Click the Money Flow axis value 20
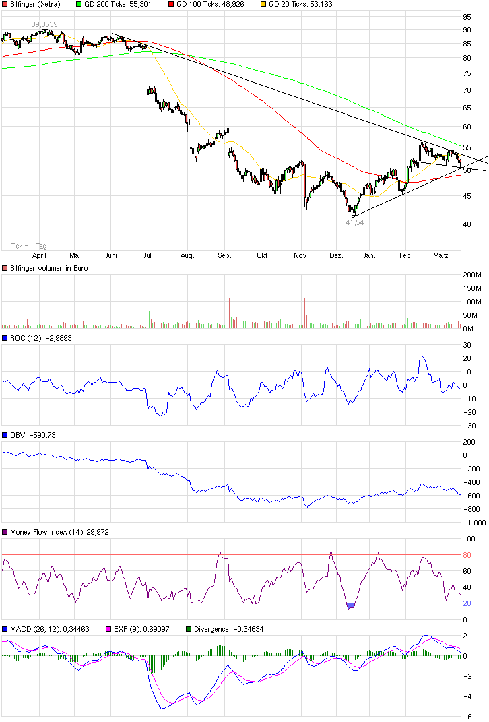 (467, 603)
